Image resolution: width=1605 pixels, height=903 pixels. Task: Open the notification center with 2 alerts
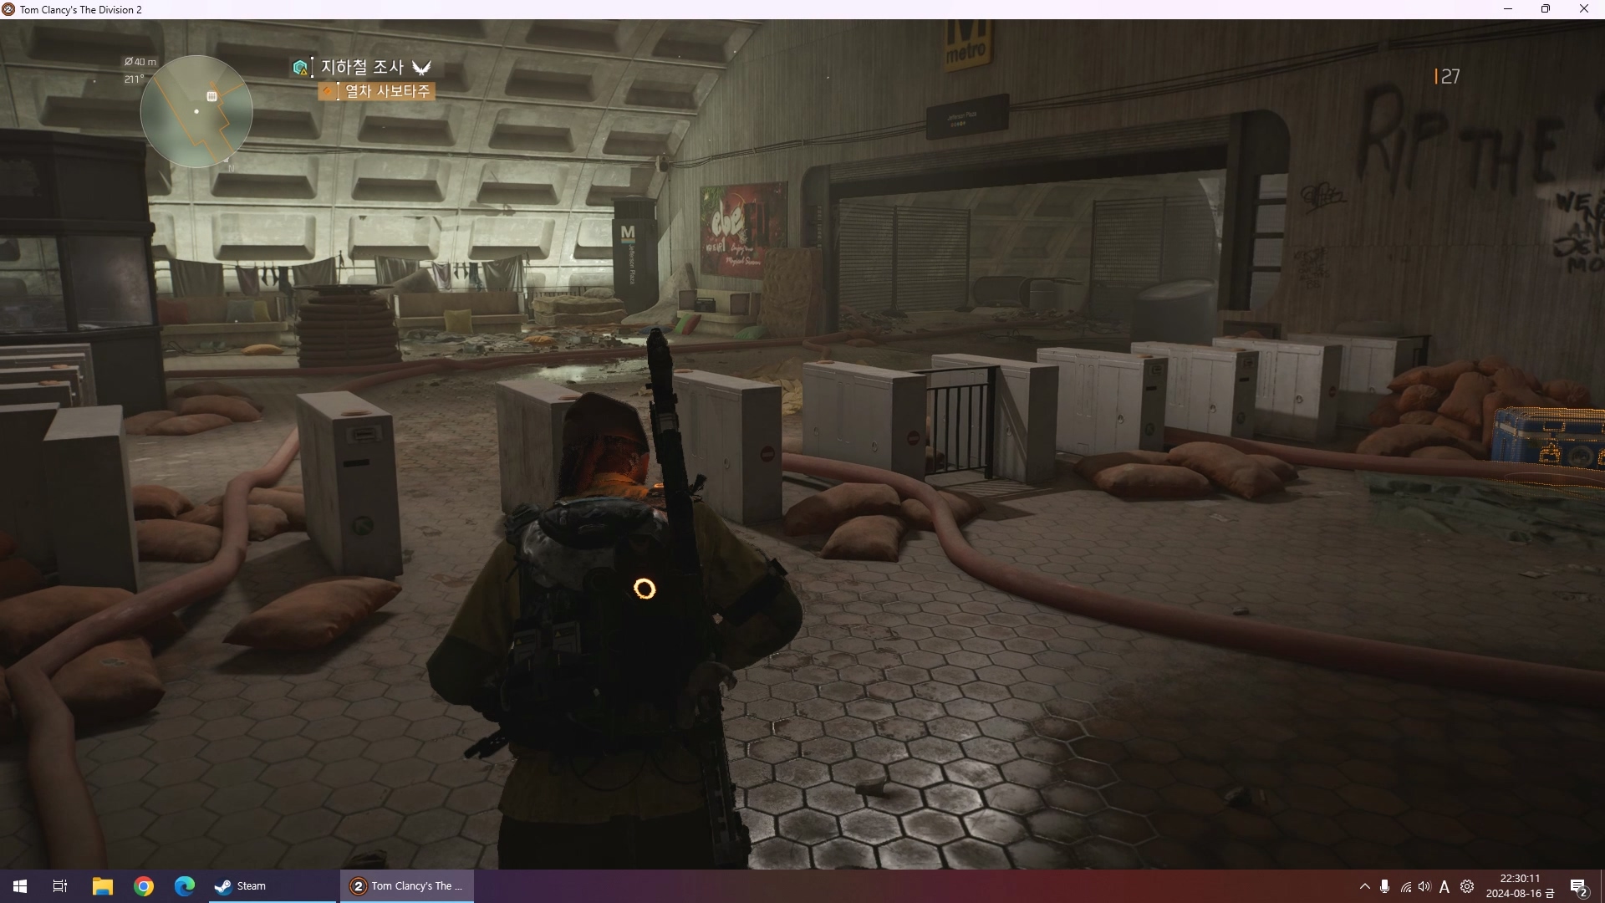click(x=1578, y=887)
